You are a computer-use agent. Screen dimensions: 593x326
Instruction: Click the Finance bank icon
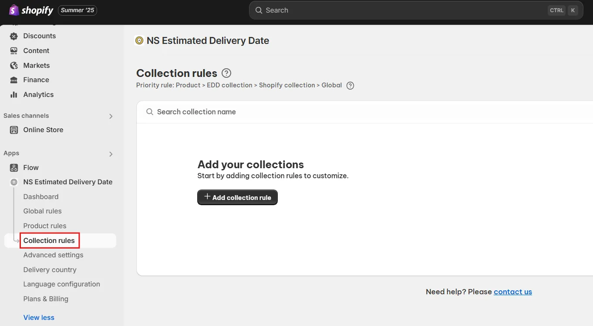pos(14,80)
